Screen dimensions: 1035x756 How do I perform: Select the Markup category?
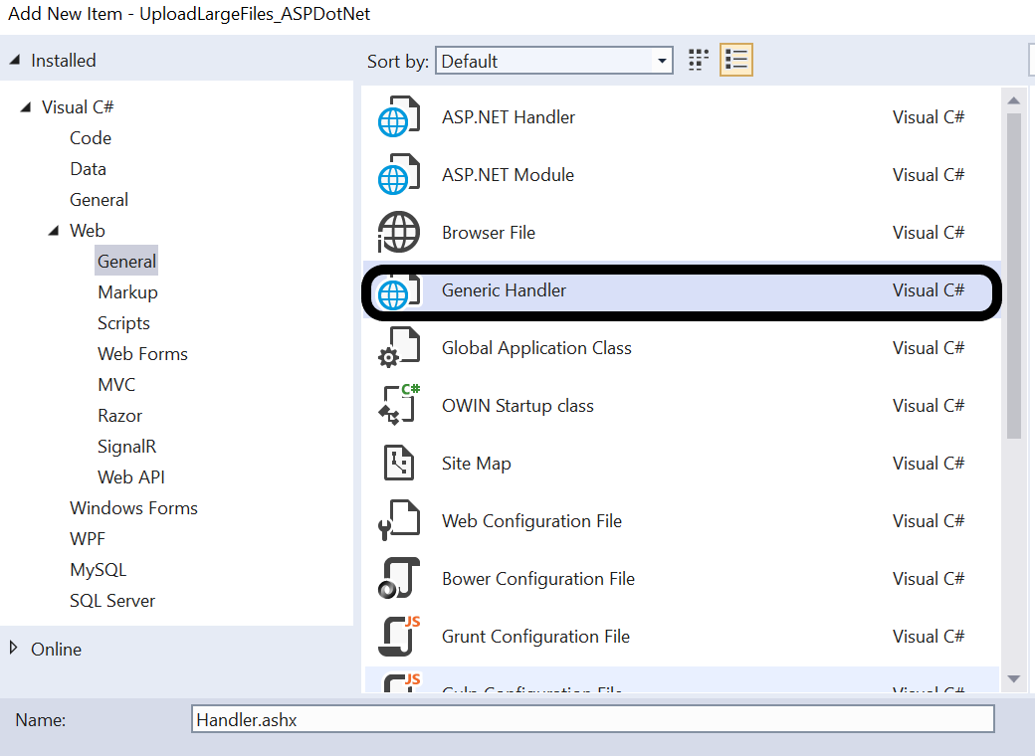pos(127,292)
